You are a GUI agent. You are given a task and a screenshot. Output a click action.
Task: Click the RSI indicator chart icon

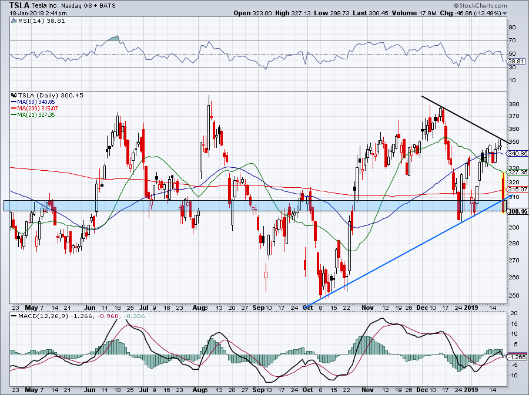pos(14,21)
